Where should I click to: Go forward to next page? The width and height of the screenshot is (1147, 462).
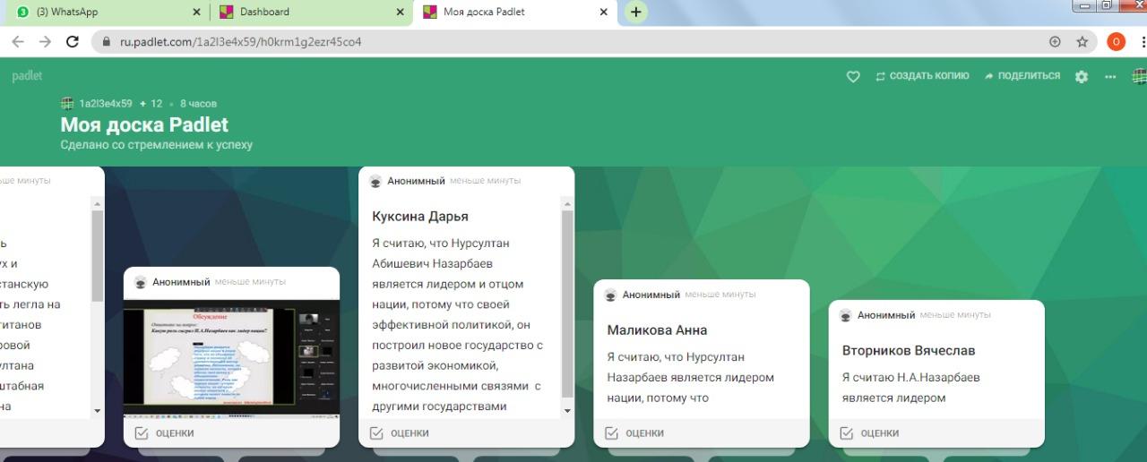[x=45, y=42]
